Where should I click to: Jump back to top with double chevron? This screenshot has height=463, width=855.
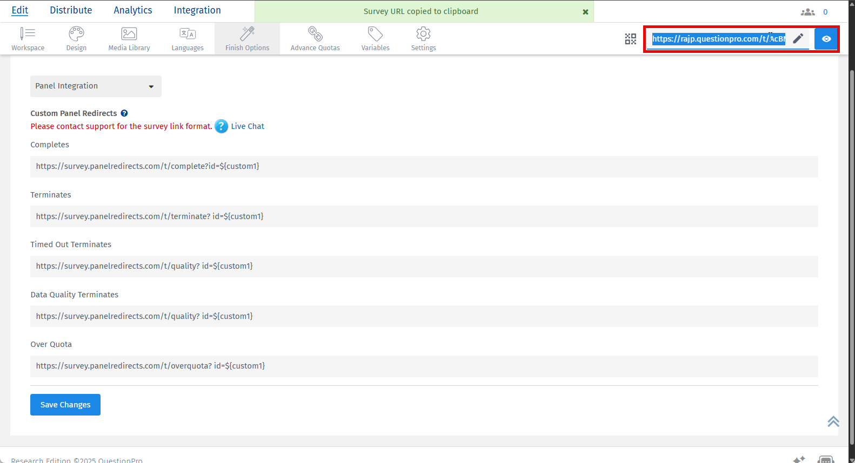833,421
